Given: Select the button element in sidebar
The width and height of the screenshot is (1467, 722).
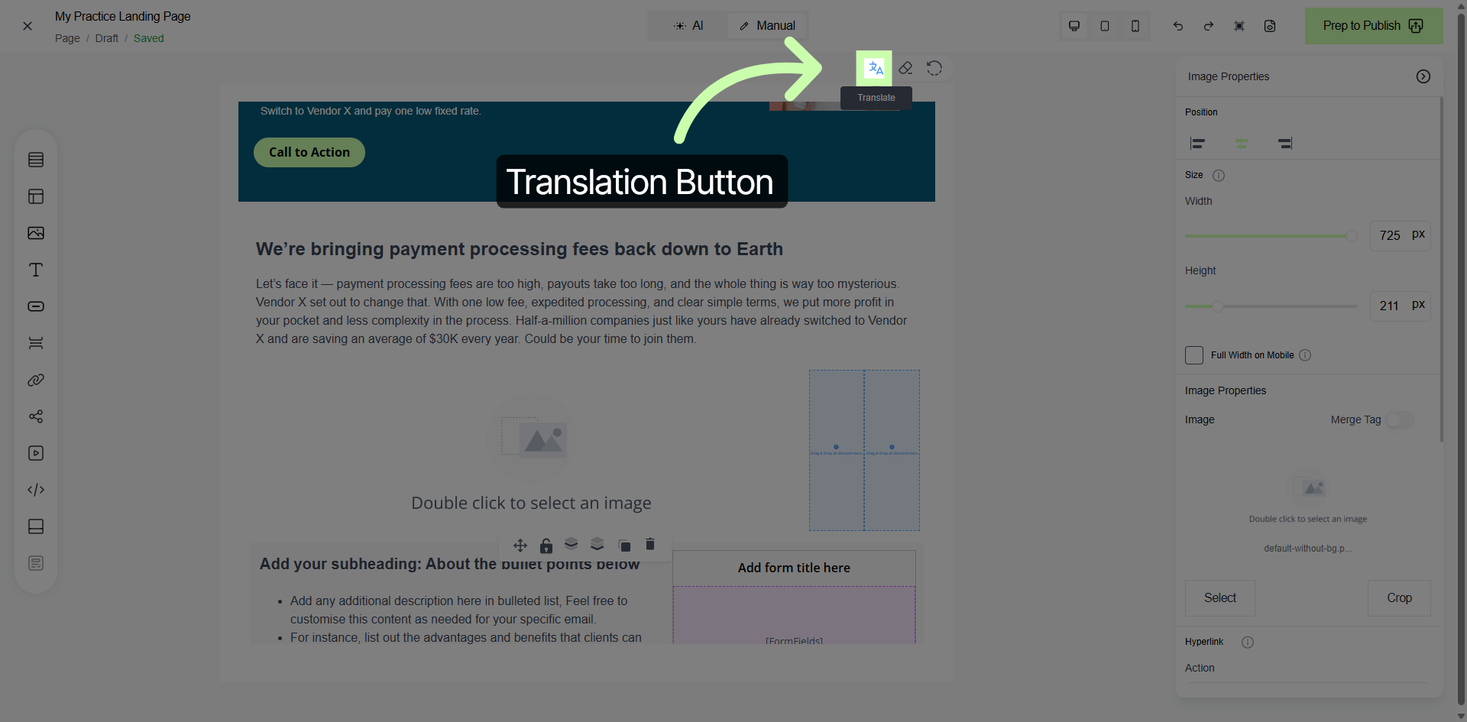Looking at the screenshot, I should click(x=36, y=306).
